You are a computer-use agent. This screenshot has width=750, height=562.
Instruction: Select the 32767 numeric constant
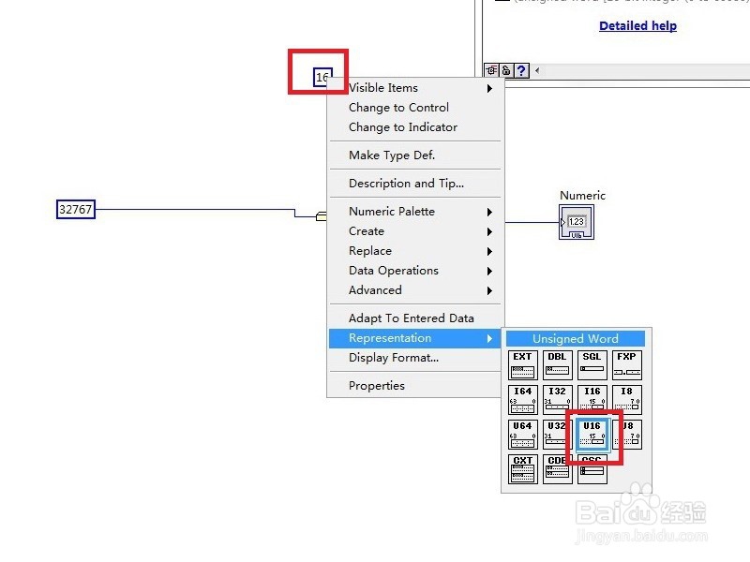[x=76, y=209]
